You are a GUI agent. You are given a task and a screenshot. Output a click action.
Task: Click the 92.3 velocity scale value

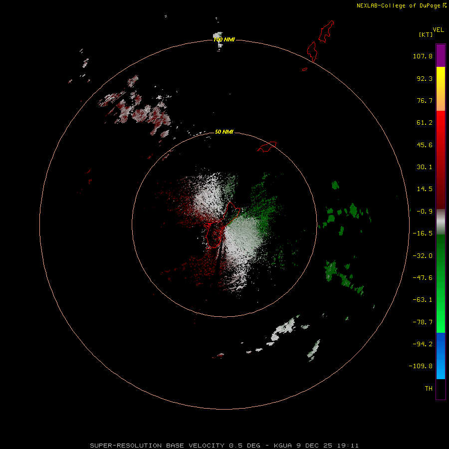425,78
